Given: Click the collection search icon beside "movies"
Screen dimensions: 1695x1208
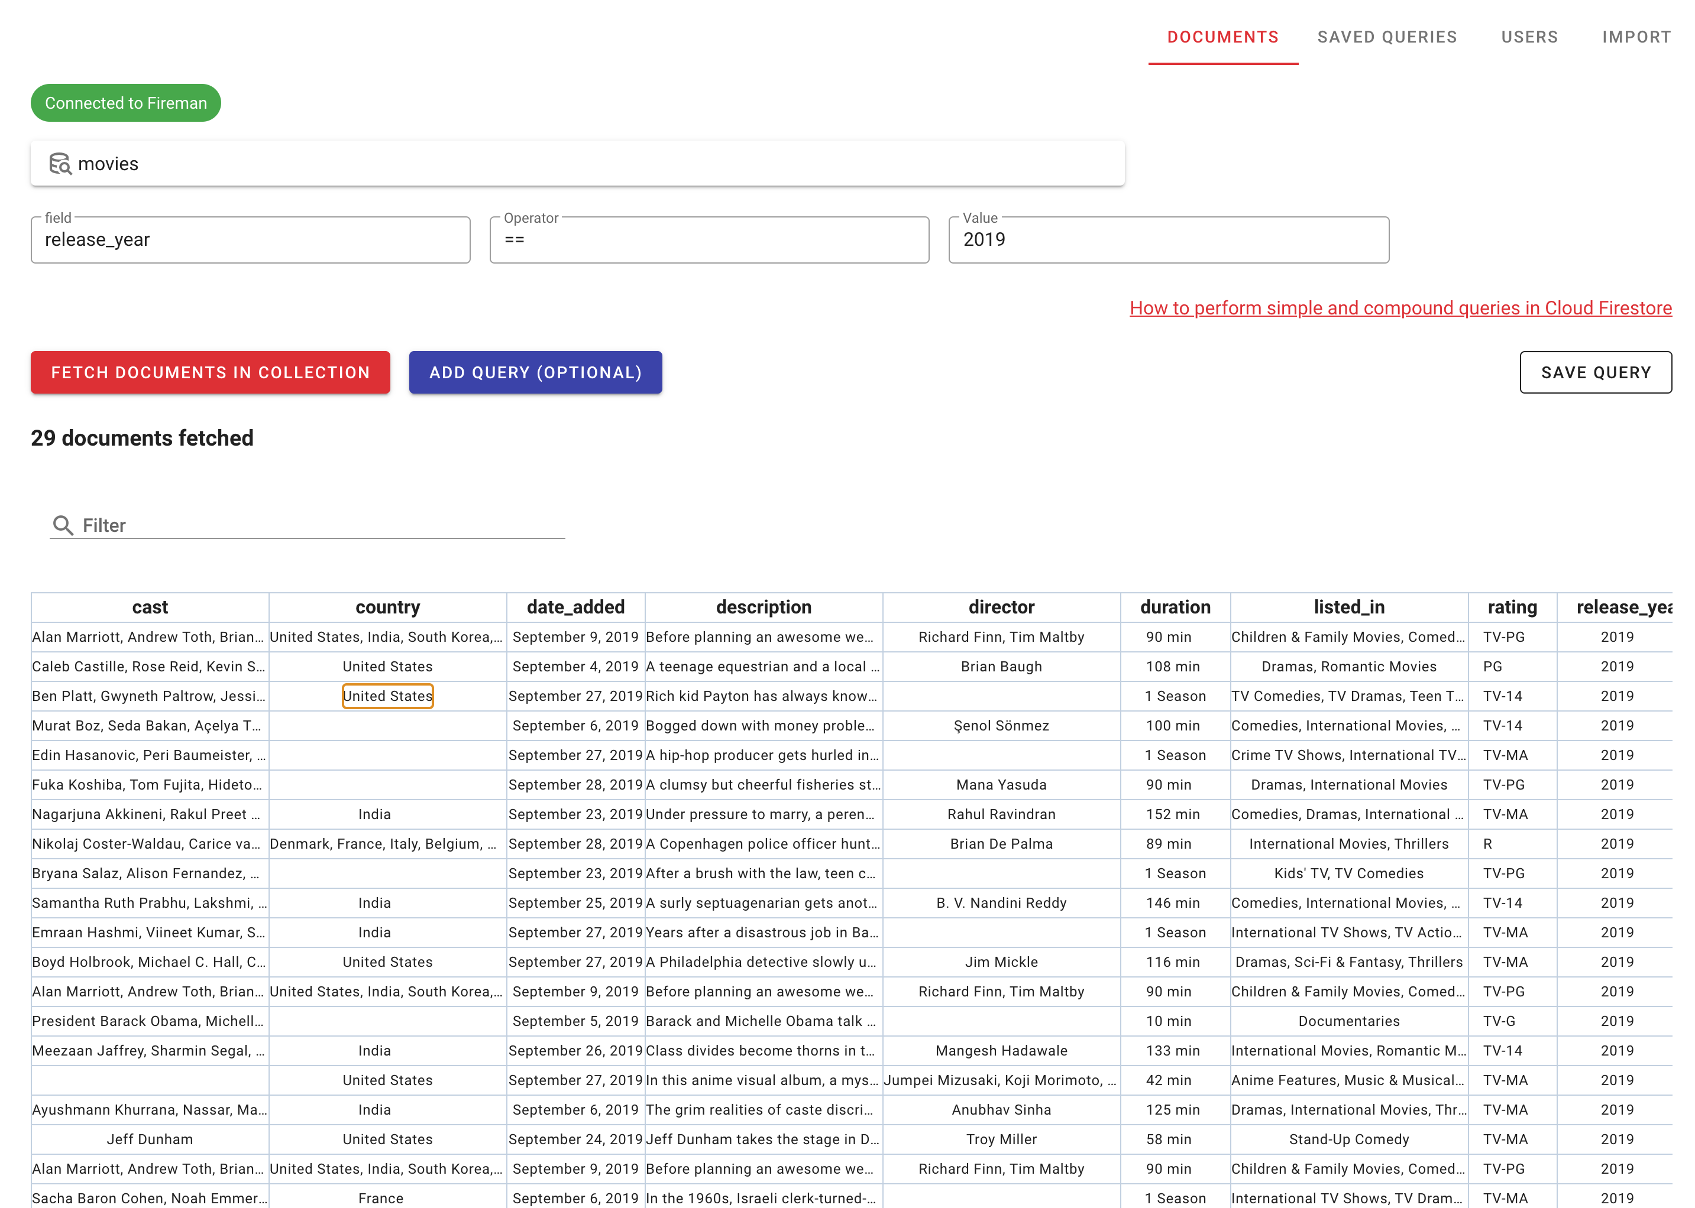Looking at the screenshot, I should 60,163.
